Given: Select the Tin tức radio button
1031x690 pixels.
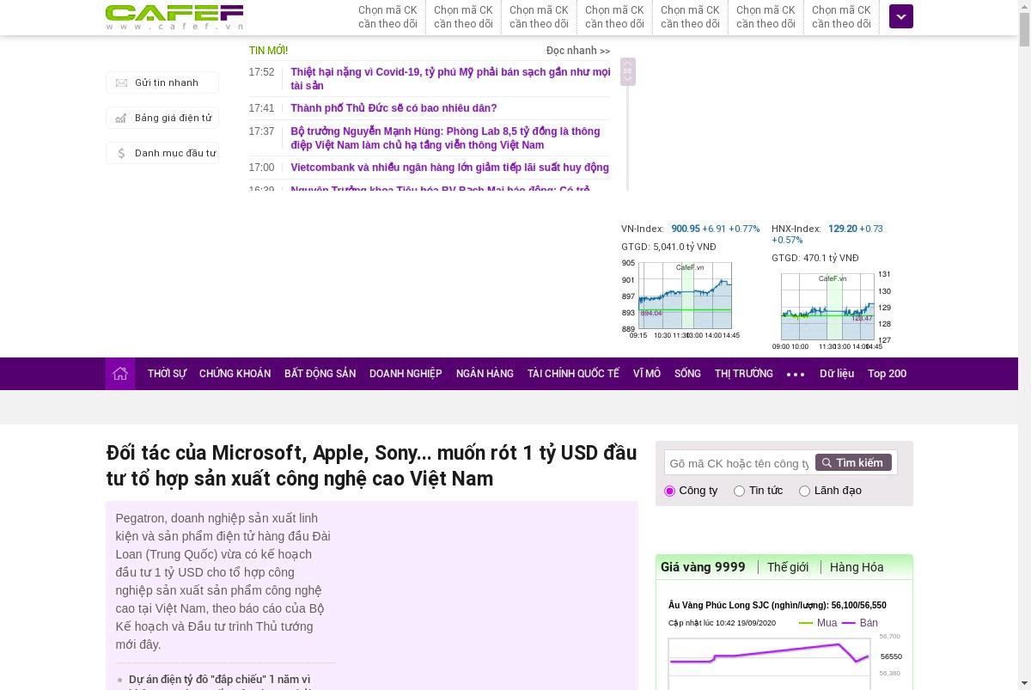Looking at the screenshot, I should coord(739,491).
